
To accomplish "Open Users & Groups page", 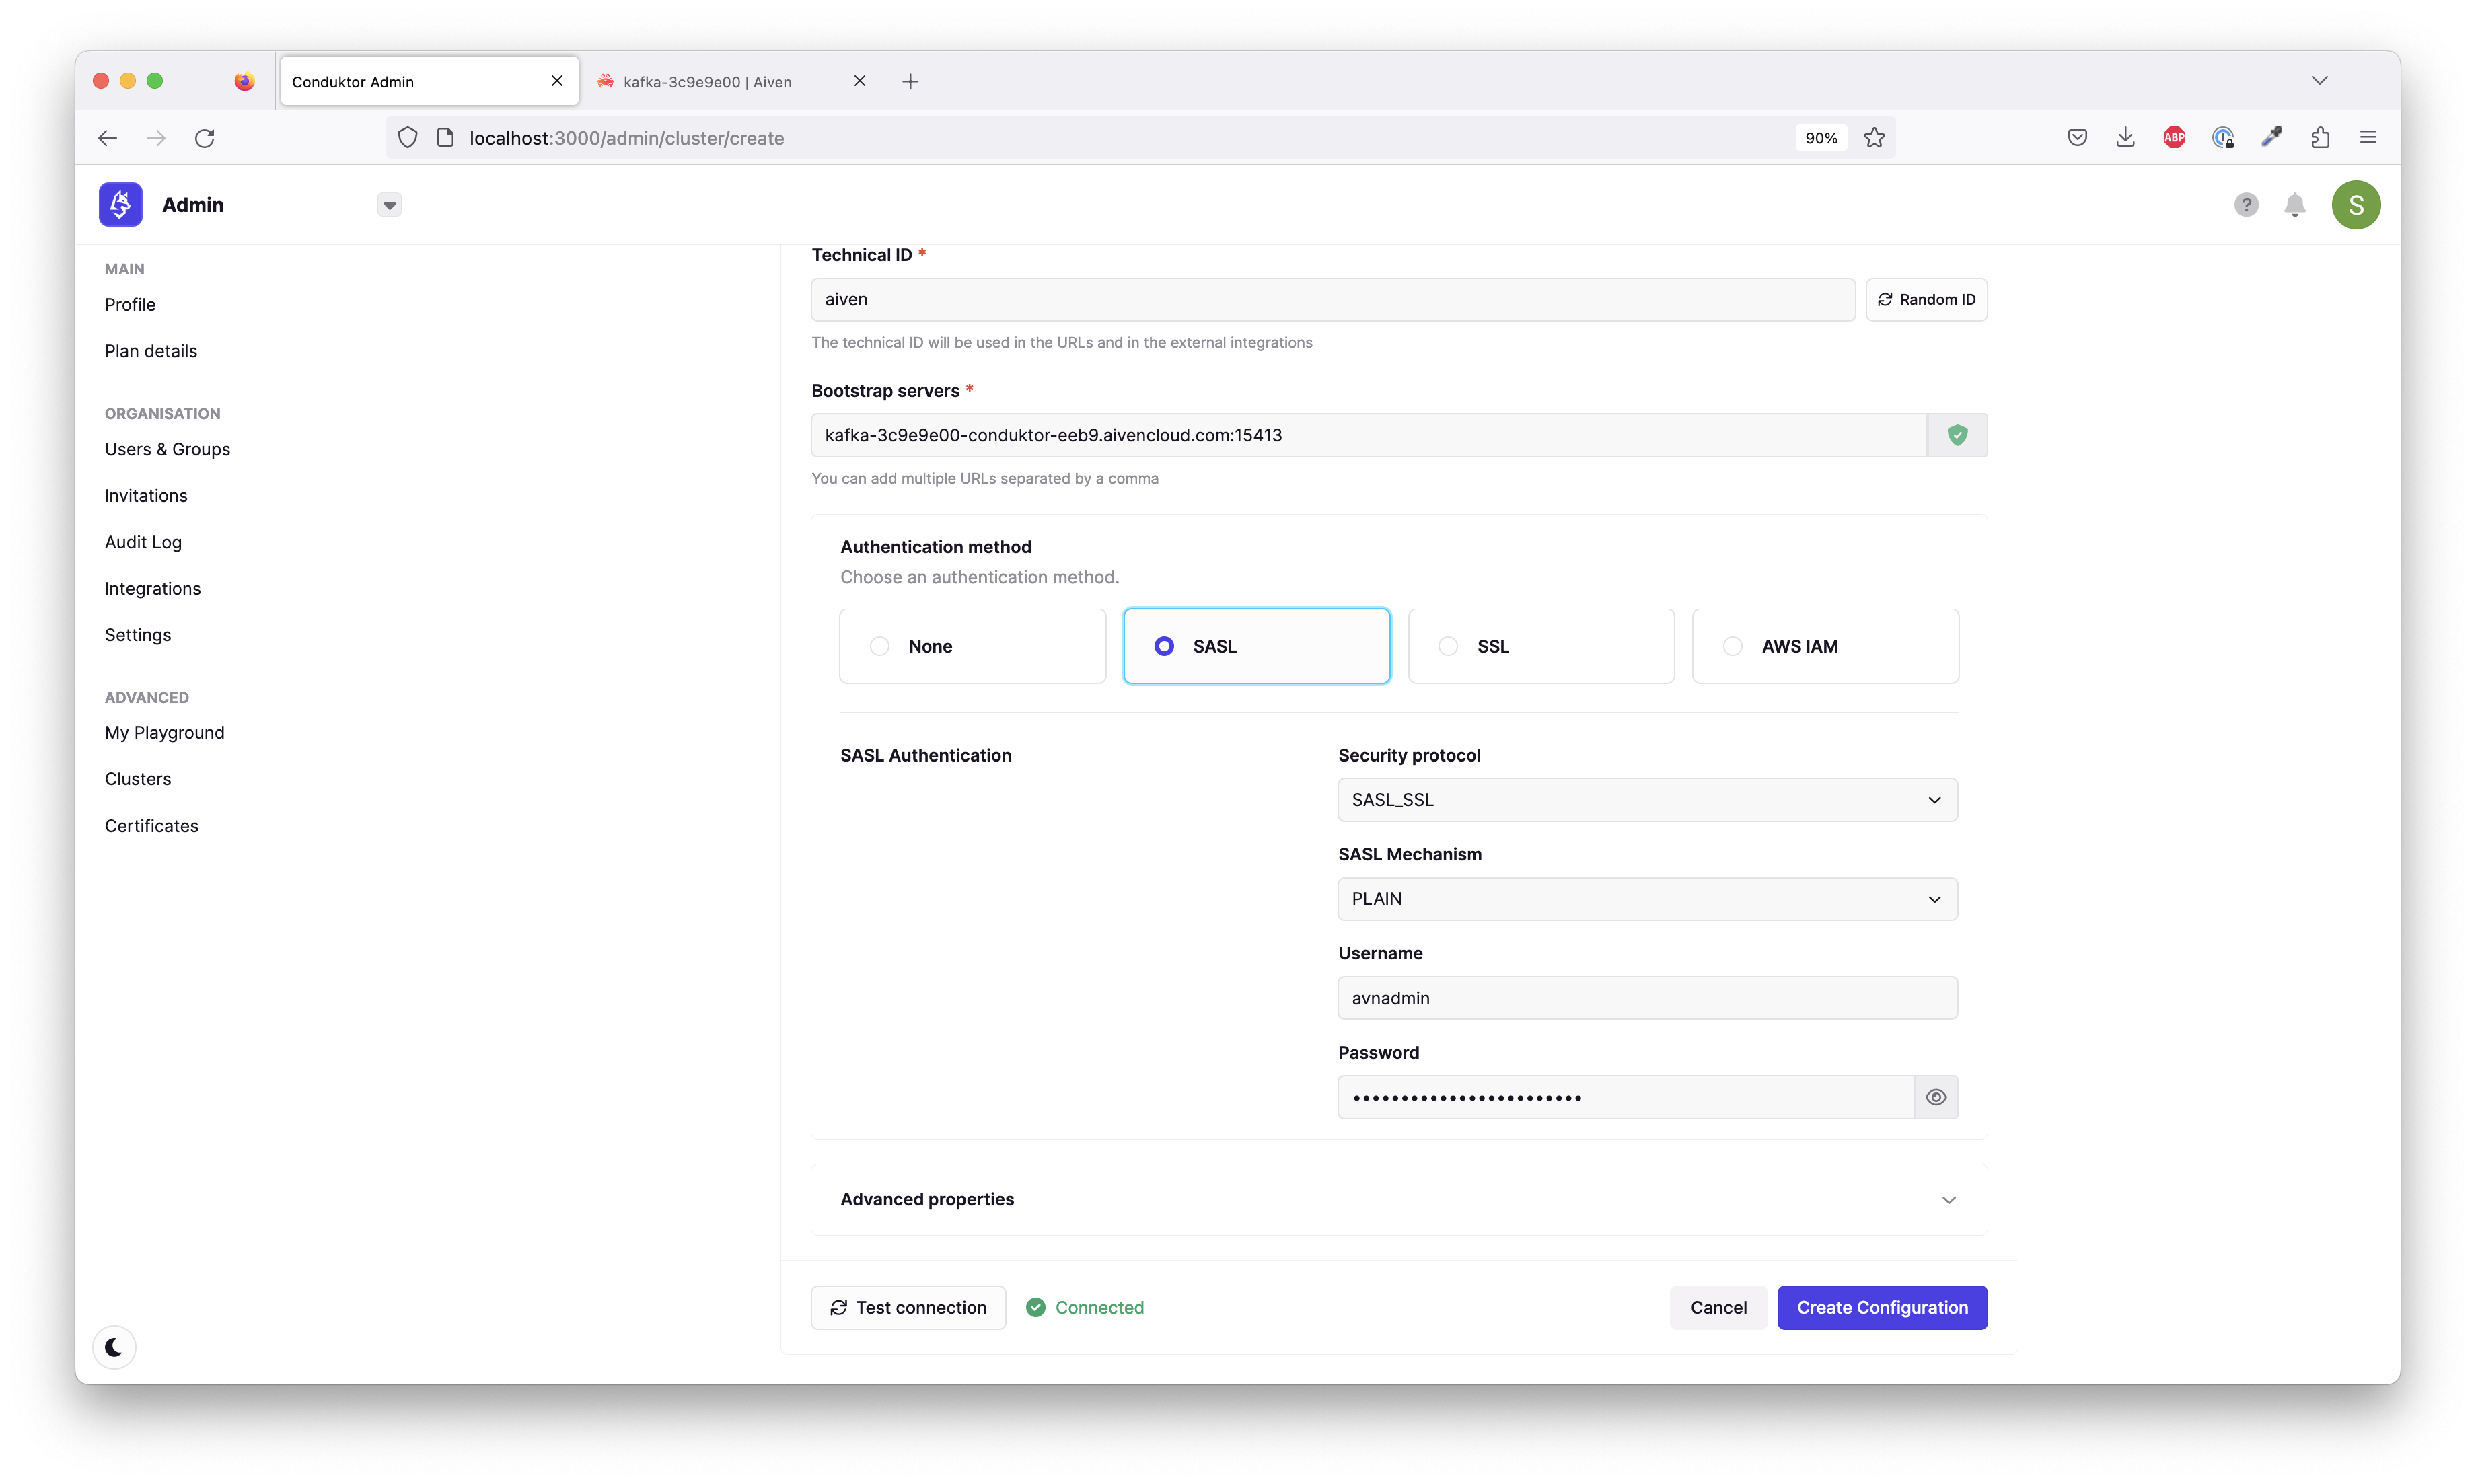I will tap(167, 449).
